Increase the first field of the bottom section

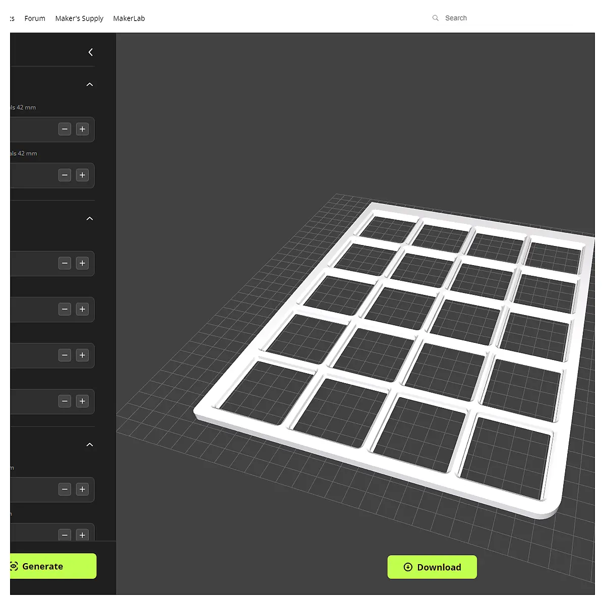82,489
